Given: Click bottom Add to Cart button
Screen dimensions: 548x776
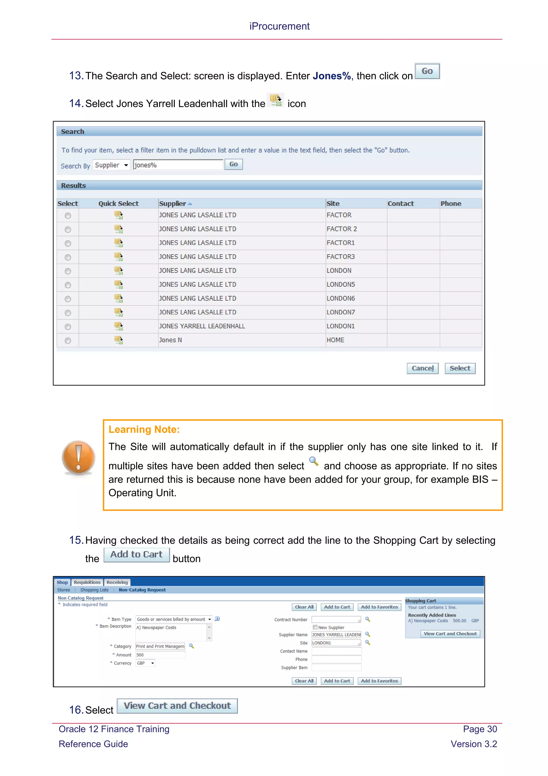Looking at the screenshot, I should (337, 681).
